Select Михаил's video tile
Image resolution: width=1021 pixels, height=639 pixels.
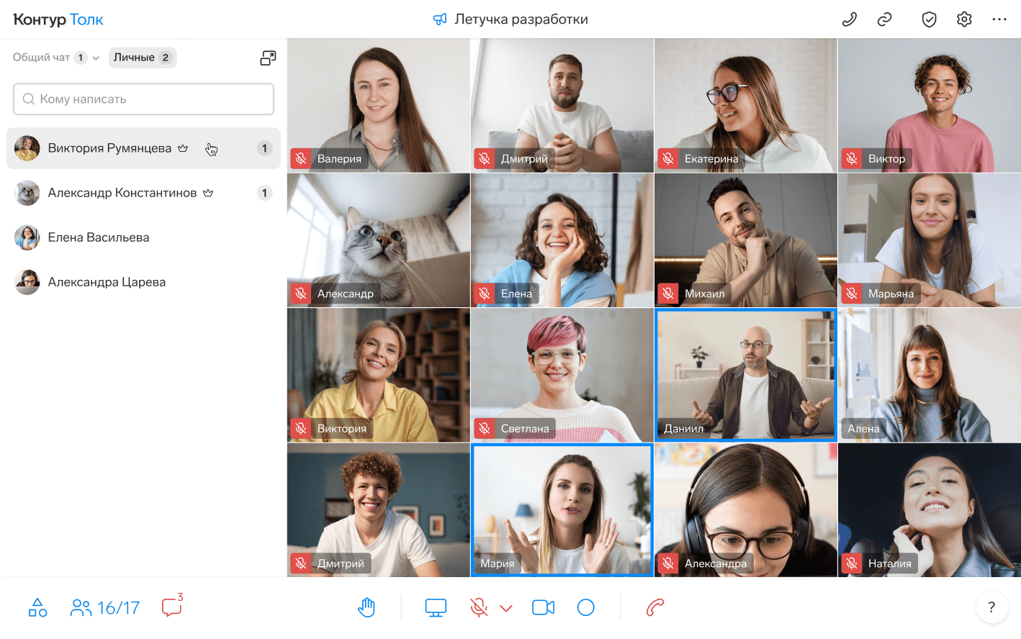[x=746, y=240]
